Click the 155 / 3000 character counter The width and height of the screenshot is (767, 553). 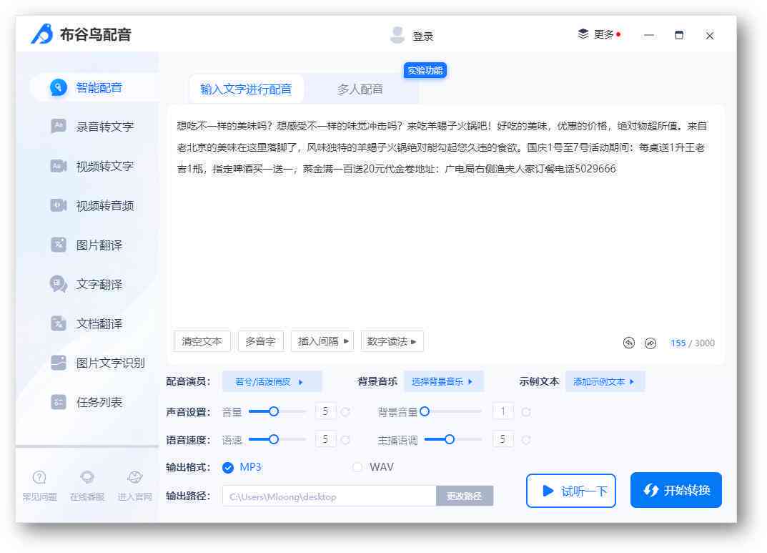point(692,343)
